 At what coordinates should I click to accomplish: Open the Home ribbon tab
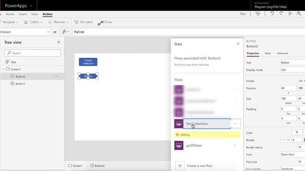[10, 14]
